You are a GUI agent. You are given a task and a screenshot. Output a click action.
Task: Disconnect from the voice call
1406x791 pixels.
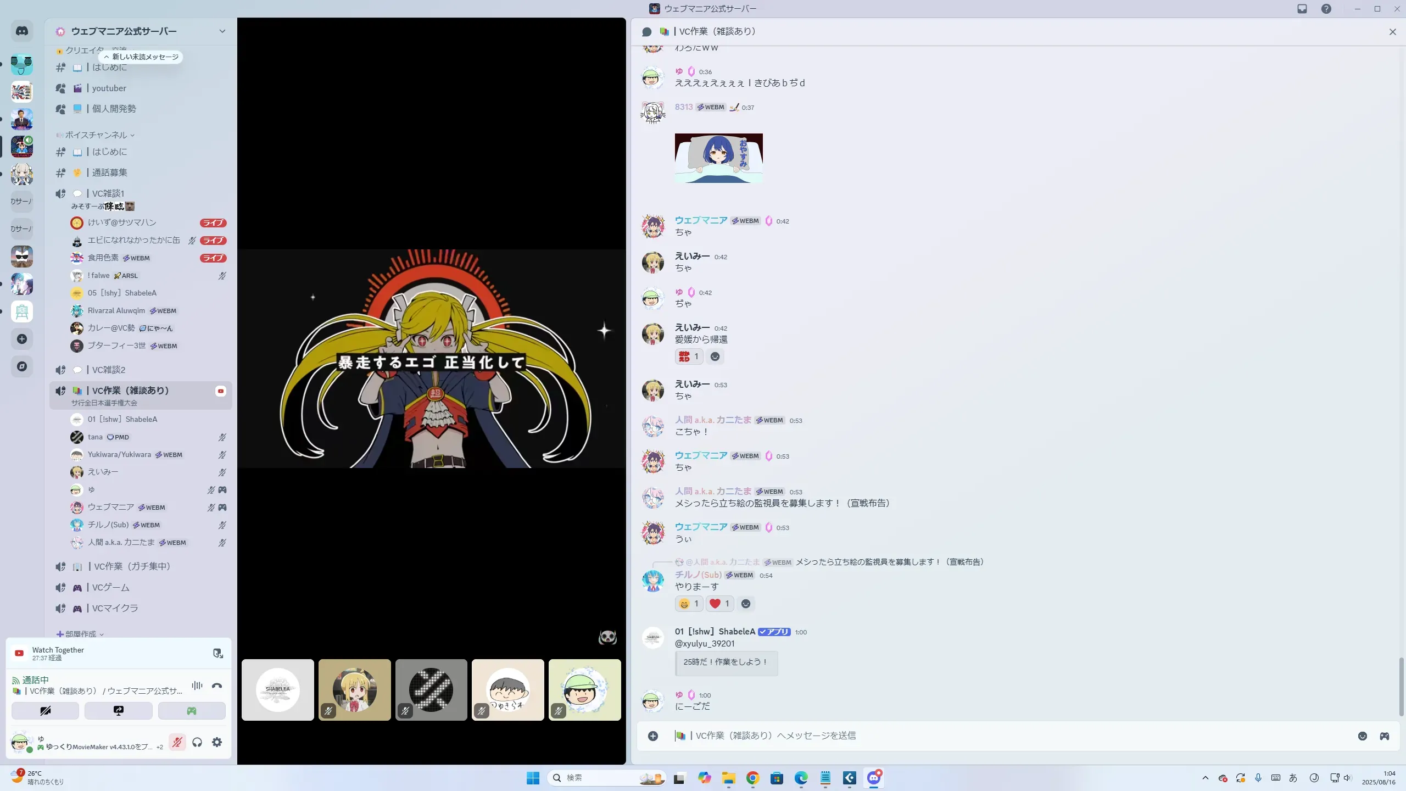217,686
